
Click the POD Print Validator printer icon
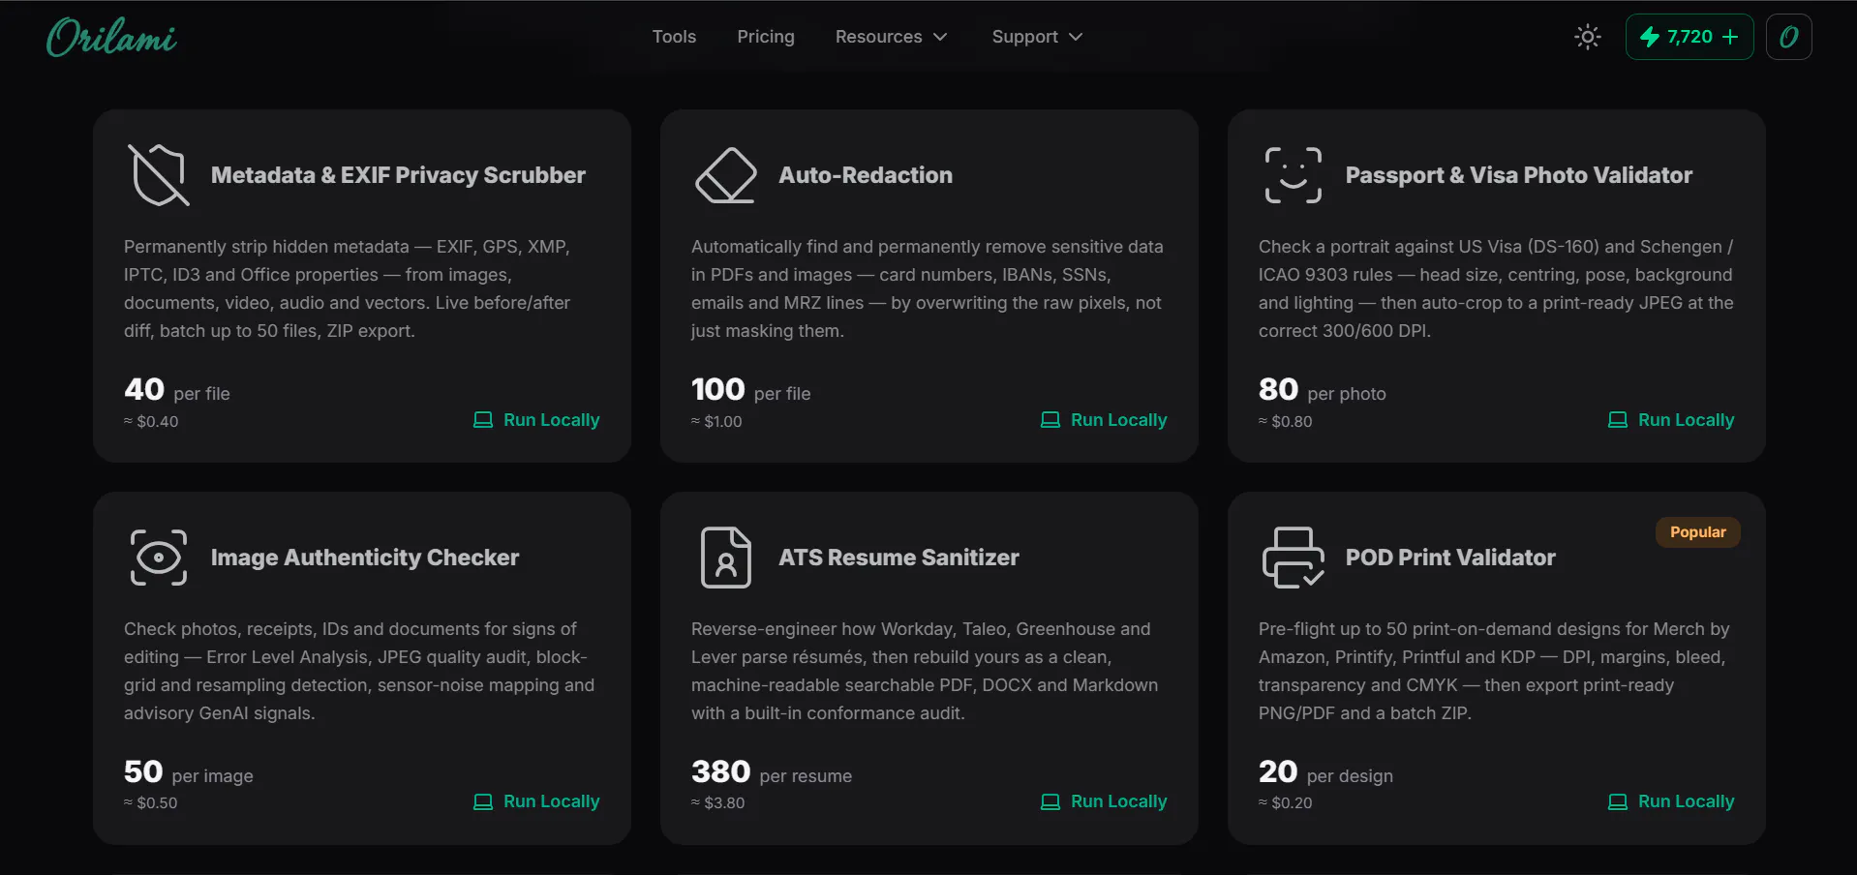1294,558
